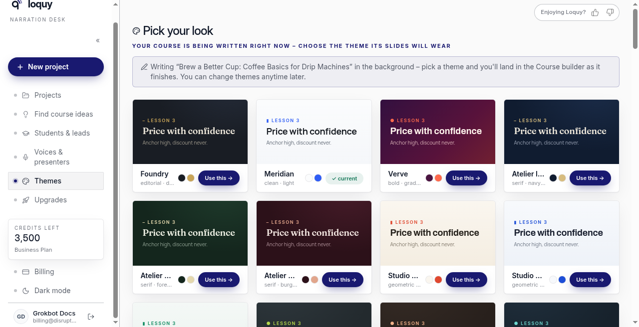The width and height of the screenshot is (639, 327).
Task: Click forest Atelier's cream color swatch
Action: coord(191,280)
